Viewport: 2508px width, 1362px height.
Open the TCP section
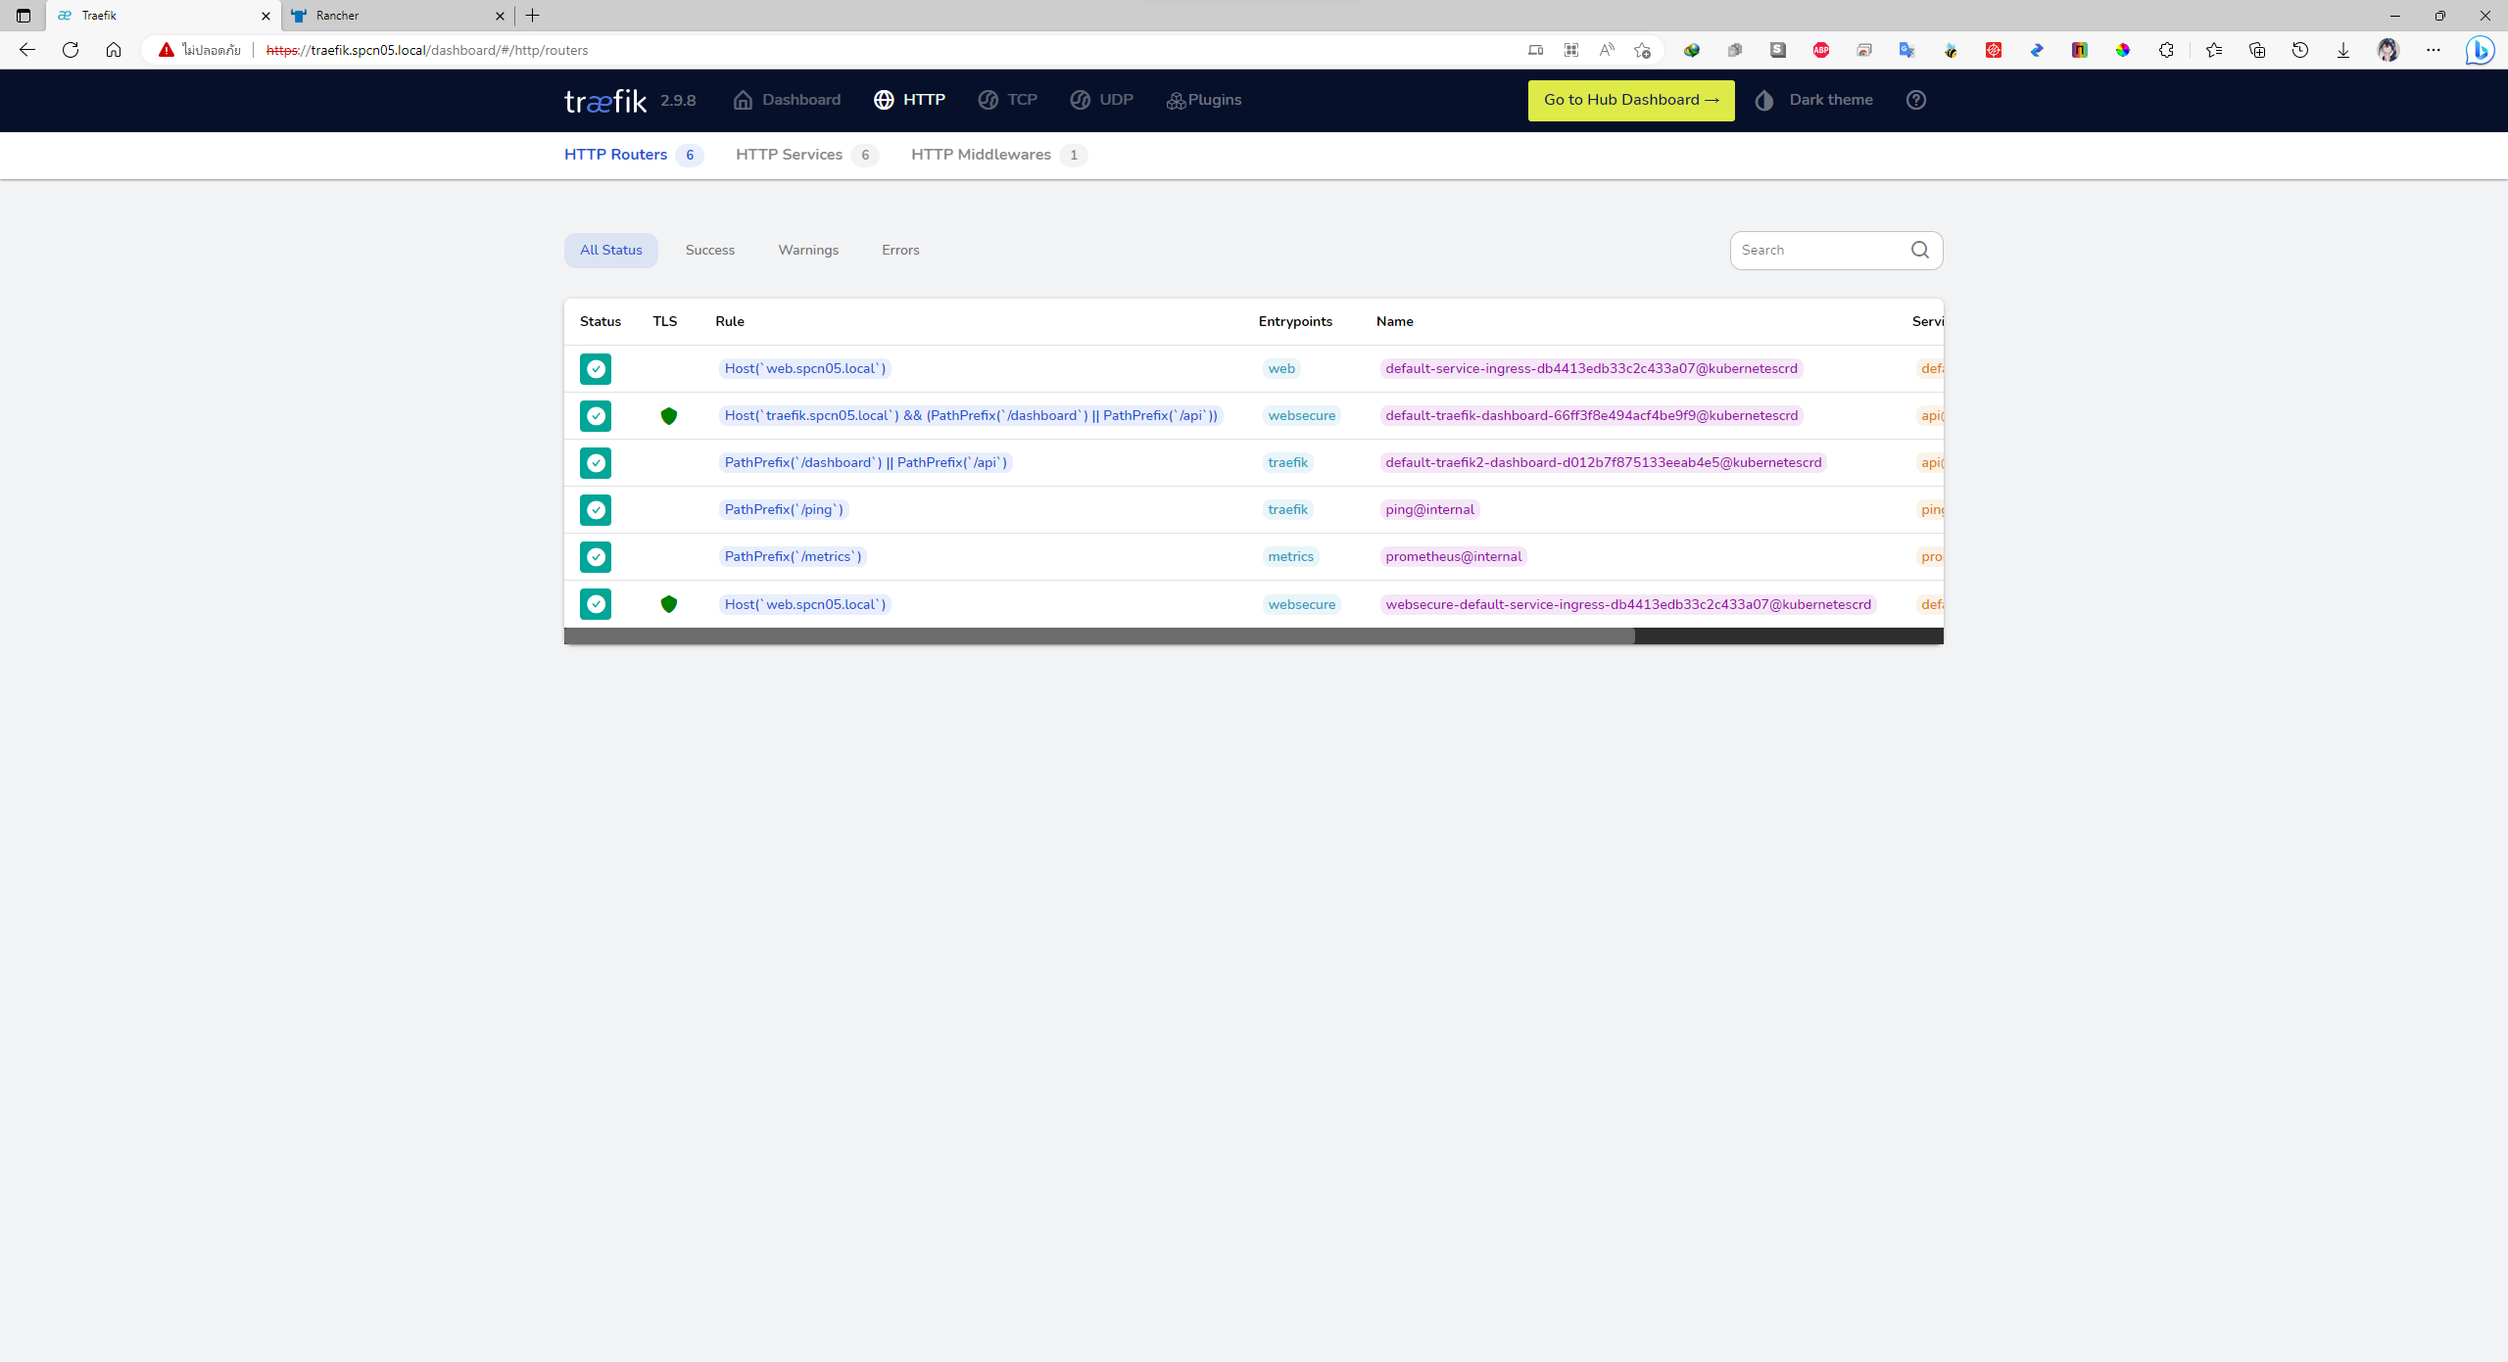pyautogui.click(x=1007, y=100)
